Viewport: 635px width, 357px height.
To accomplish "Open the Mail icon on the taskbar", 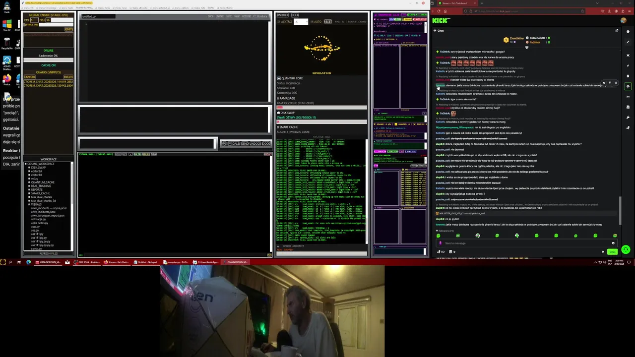I will (x=67, y=262).
